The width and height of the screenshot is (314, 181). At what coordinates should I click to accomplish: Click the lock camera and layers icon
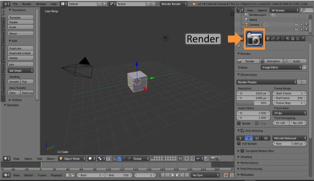tap(180, 159)
